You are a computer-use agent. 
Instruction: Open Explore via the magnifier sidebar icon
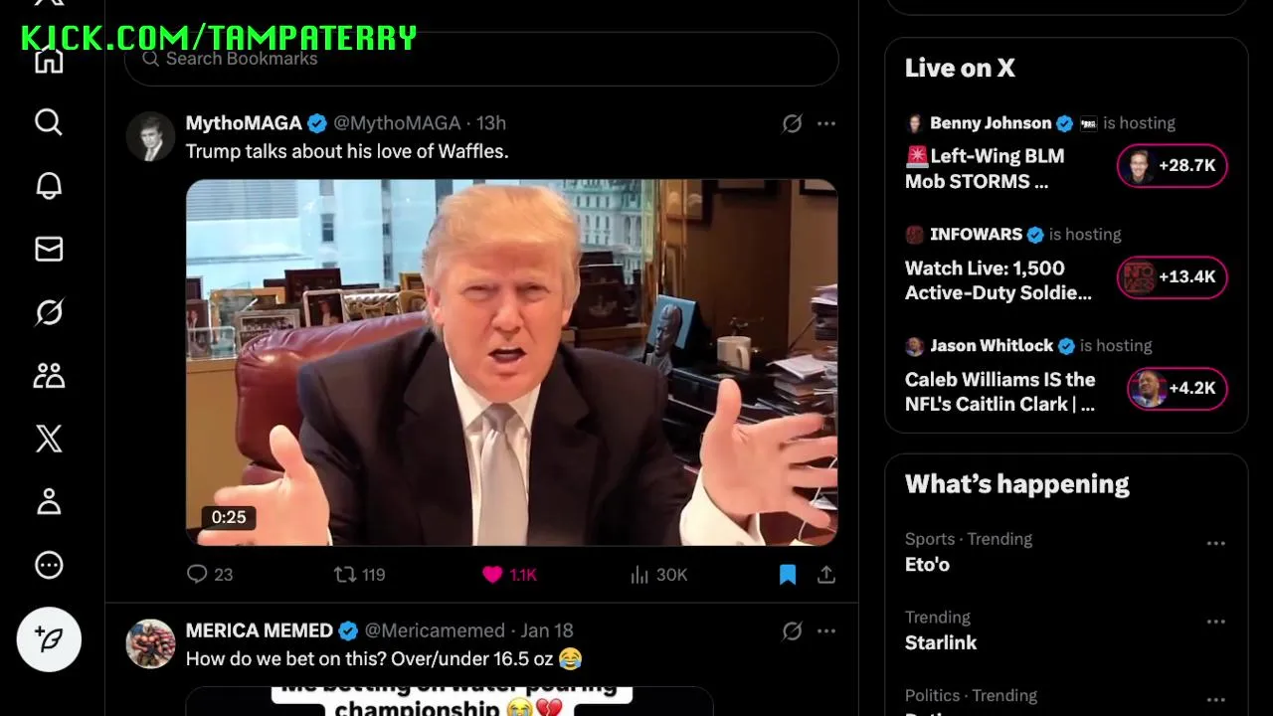point(49,122)
